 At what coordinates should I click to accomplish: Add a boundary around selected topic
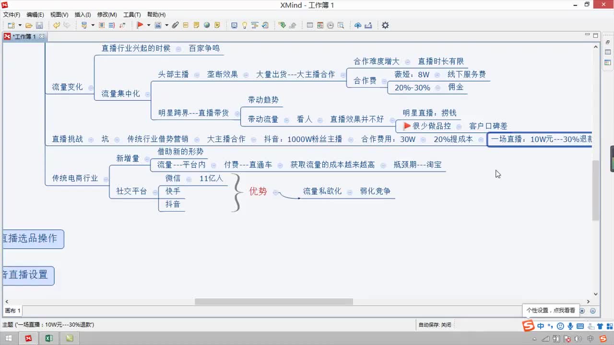coord(102,25)
